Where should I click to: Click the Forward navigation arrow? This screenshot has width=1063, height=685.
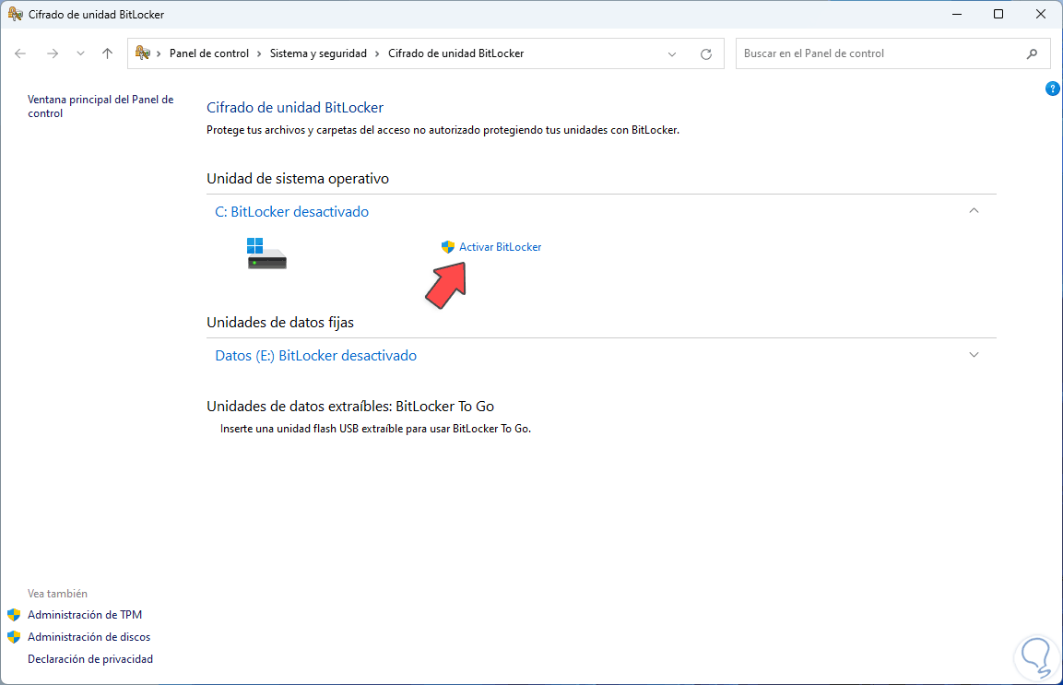tap(53, 53)
